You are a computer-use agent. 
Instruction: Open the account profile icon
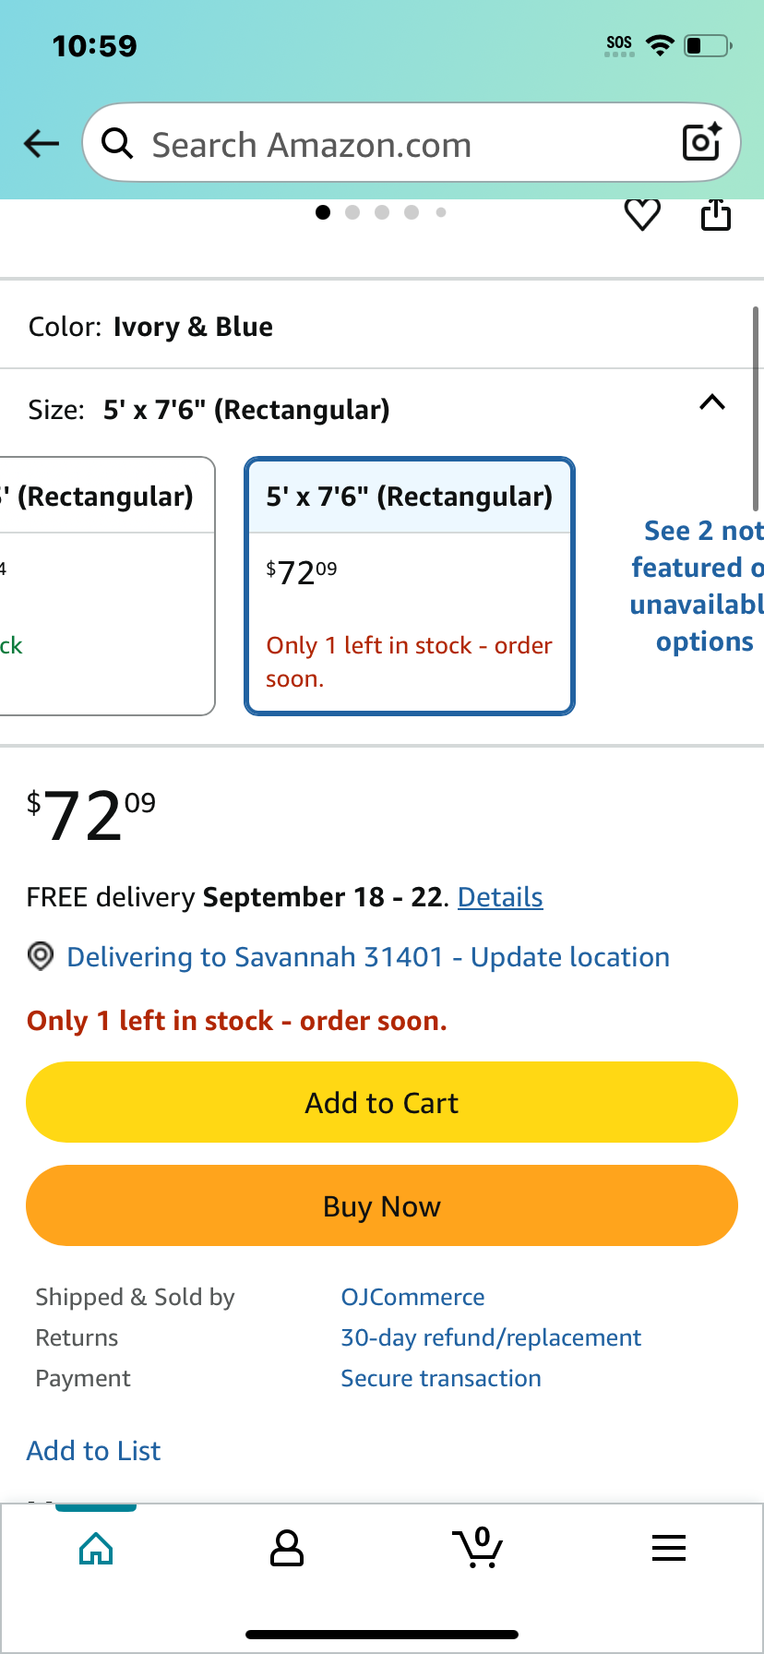(x=287, y=1549)
